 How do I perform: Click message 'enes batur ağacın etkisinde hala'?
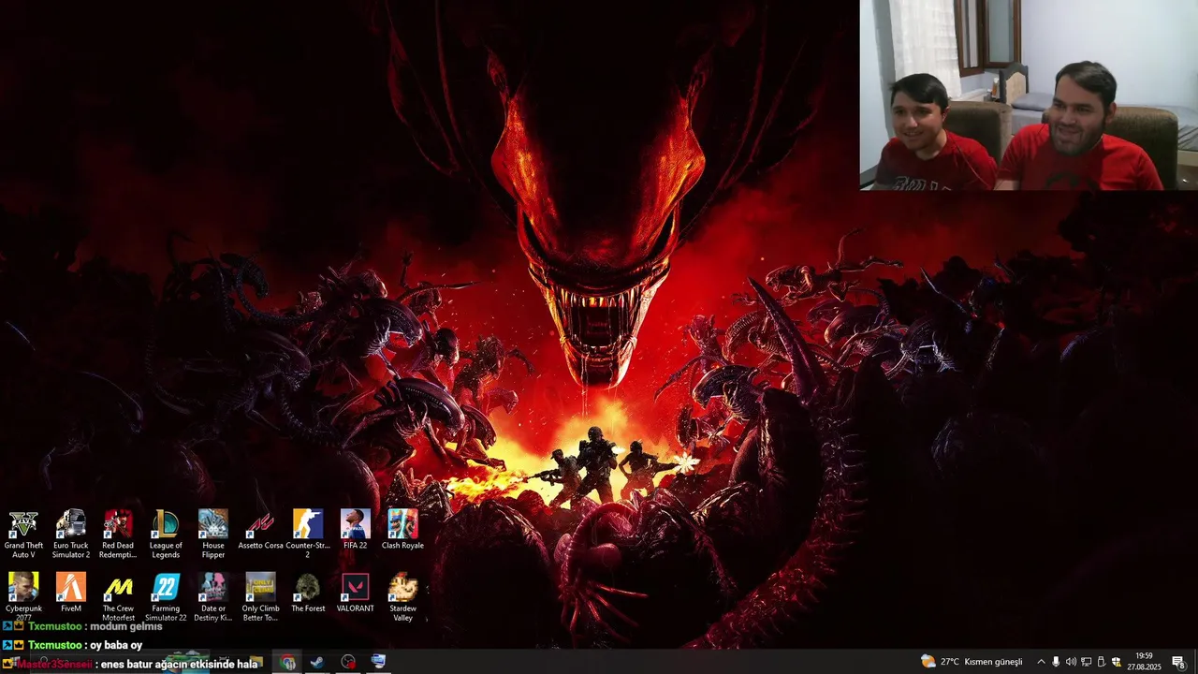179,665
